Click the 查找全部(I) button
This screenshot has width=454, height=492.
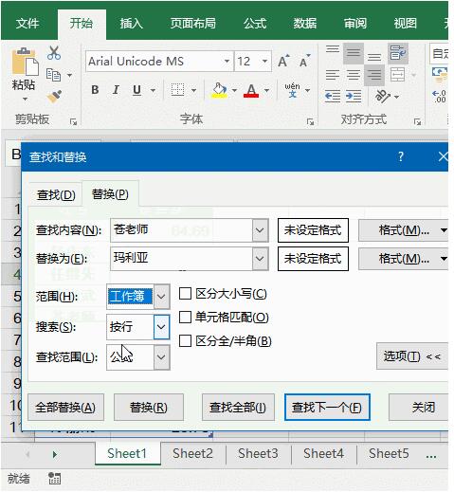[238, 407]
